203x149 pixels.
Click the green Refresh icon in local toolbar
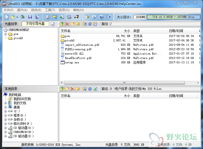[x=95, y=89]
